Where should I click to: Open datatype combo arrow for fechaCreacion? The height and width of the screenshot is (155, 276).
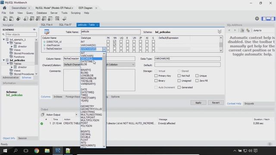pyautogui.click(x=104, y=49)
